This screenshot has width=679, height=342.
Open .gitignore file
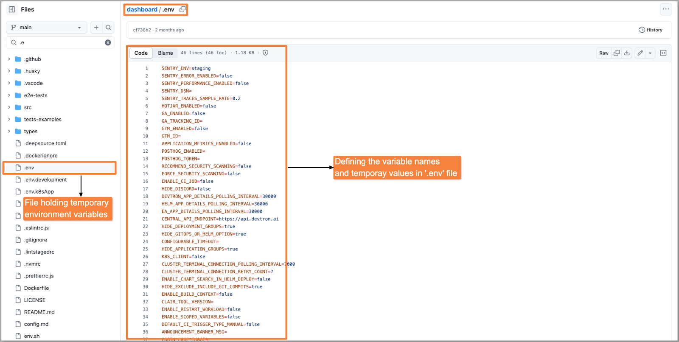[x=36, y=240]
